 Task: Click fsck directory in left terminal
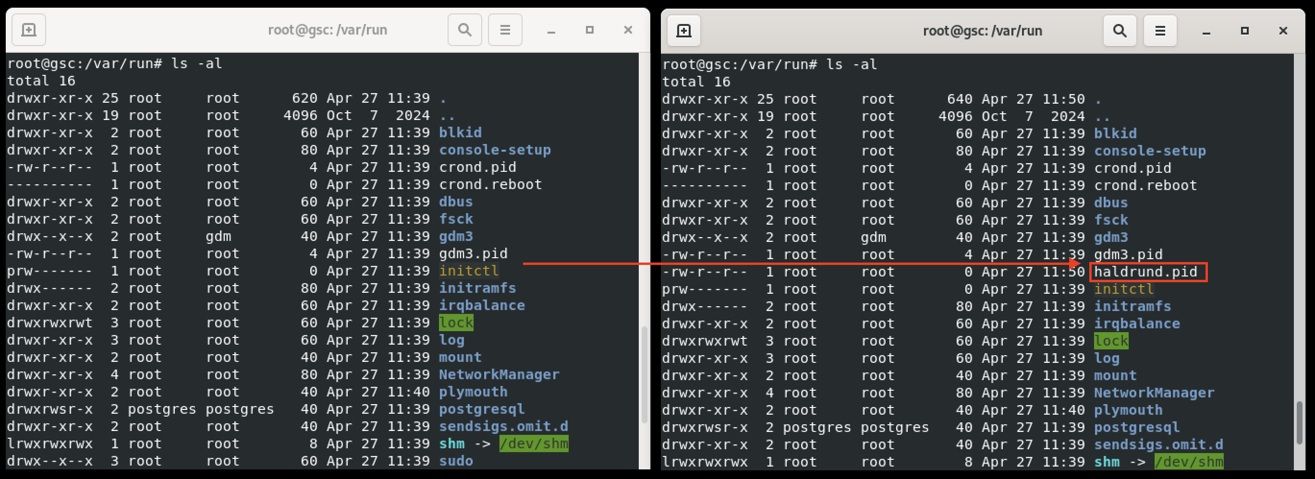pyautogui.click(x=456, y=219)
